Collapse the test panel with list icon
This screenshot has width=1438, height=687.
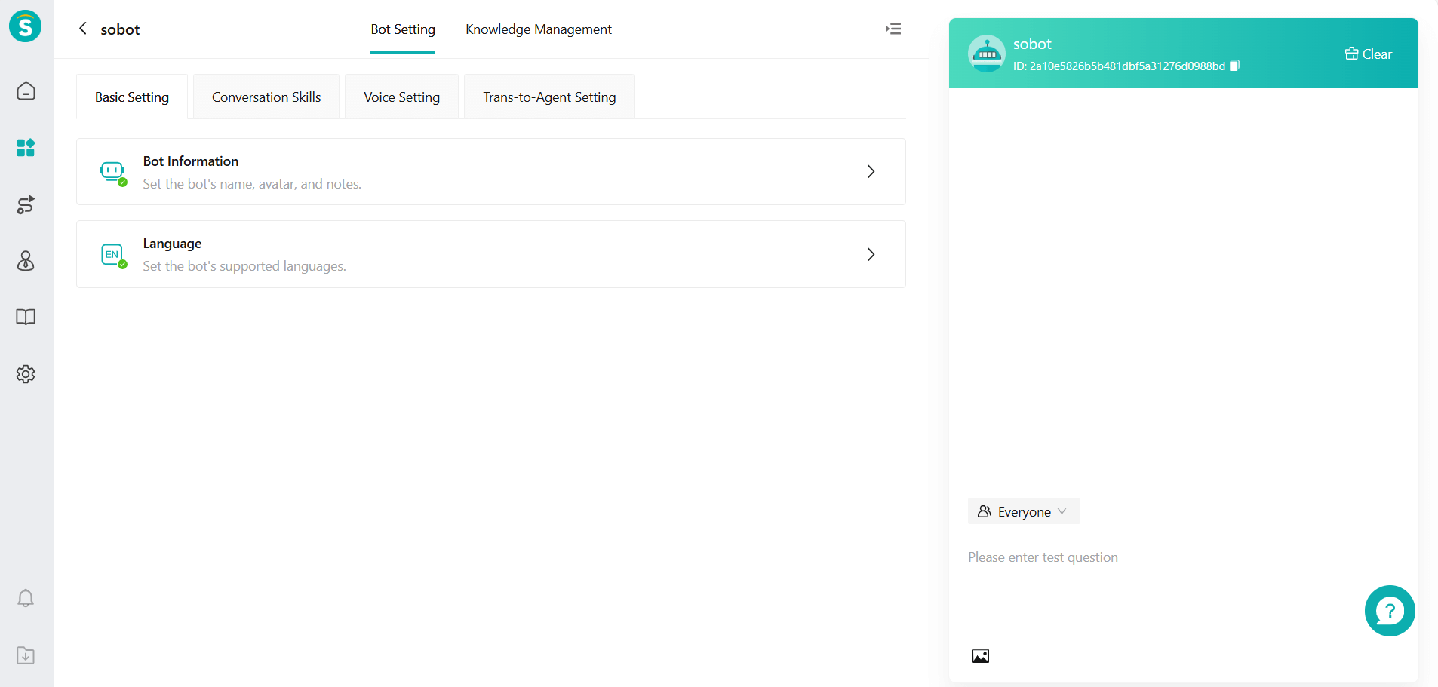point(893,29)
